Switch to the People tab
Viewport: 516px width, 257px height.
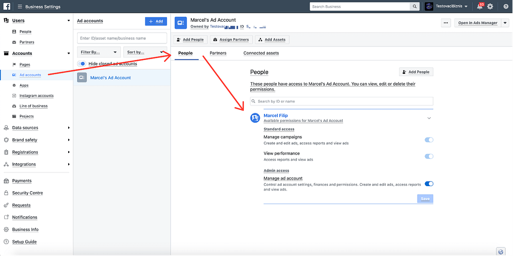tap(185, 53)
